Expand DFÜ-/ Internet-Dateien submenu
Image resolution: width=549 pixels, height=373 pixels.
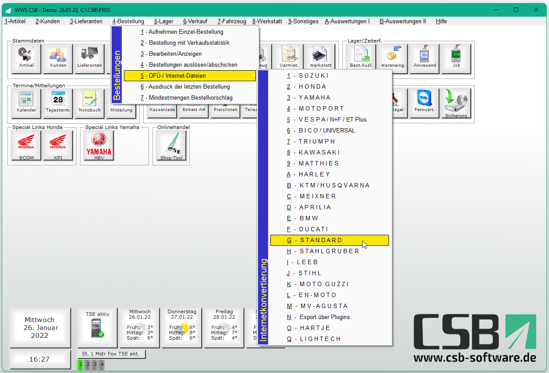(x=190, y=75)
